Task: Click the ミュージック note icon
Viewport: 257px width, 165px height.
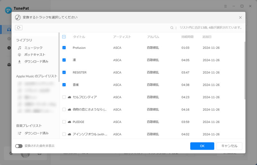Action: (x=20, y=48)
